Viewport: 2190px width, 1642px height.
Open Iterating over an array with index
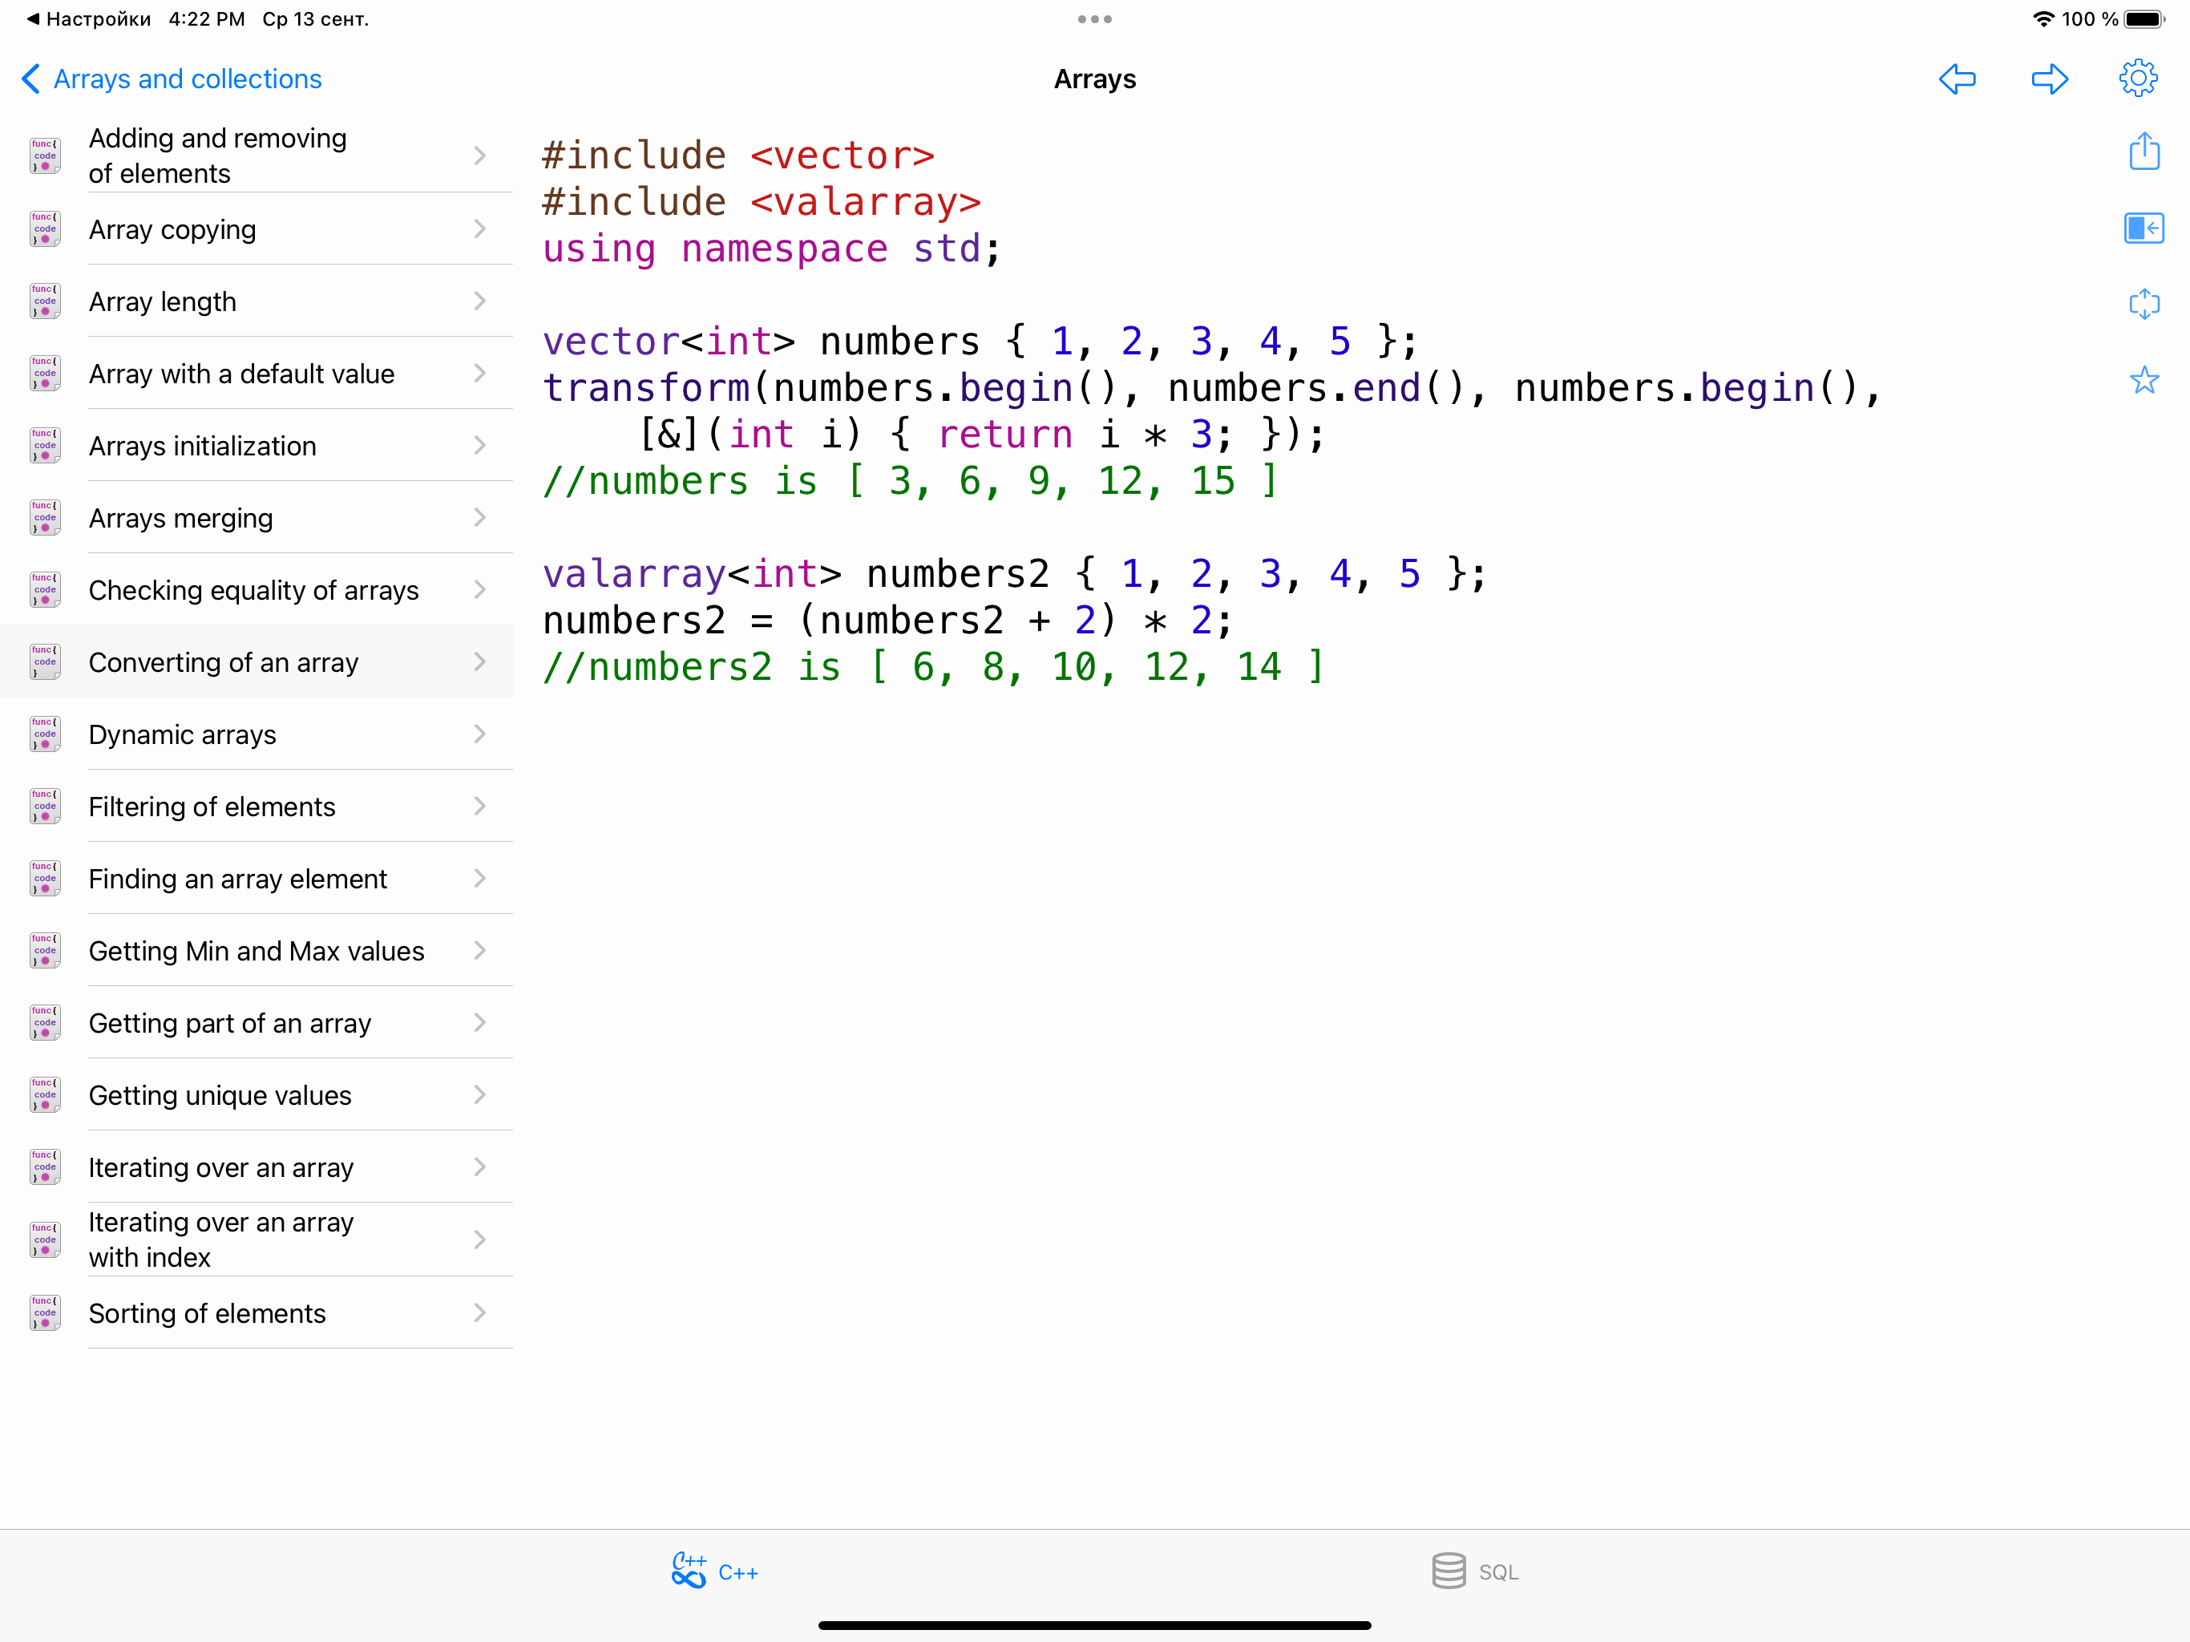pos(257,1240)
